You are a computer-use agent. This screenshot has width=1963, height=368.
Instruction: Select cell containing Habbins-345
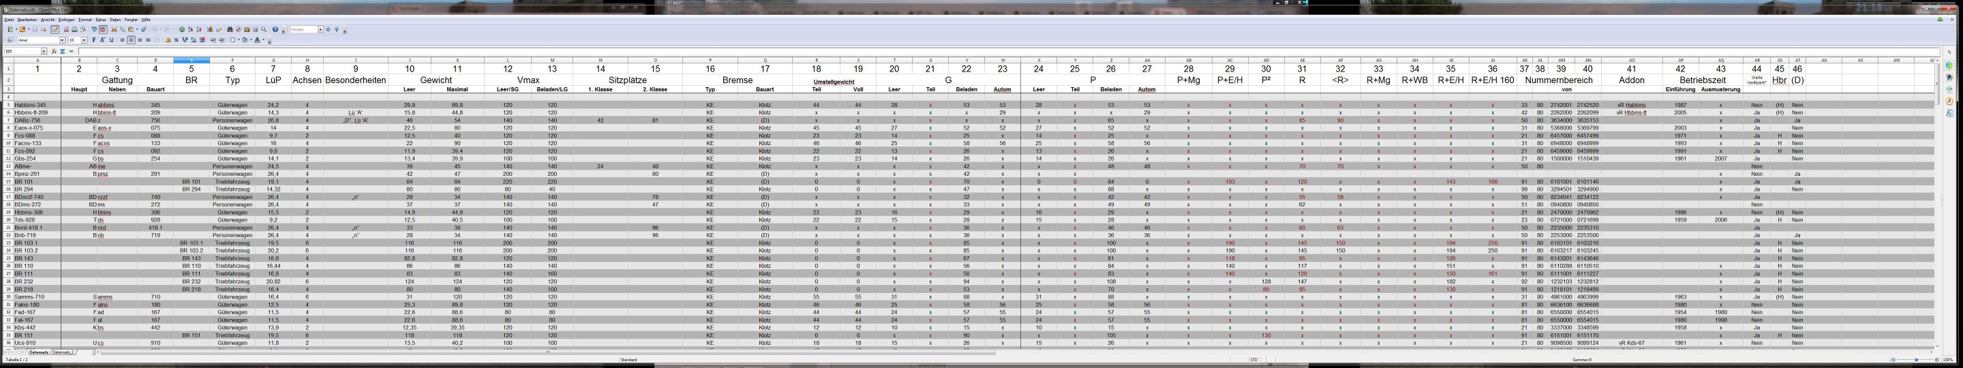37,105
